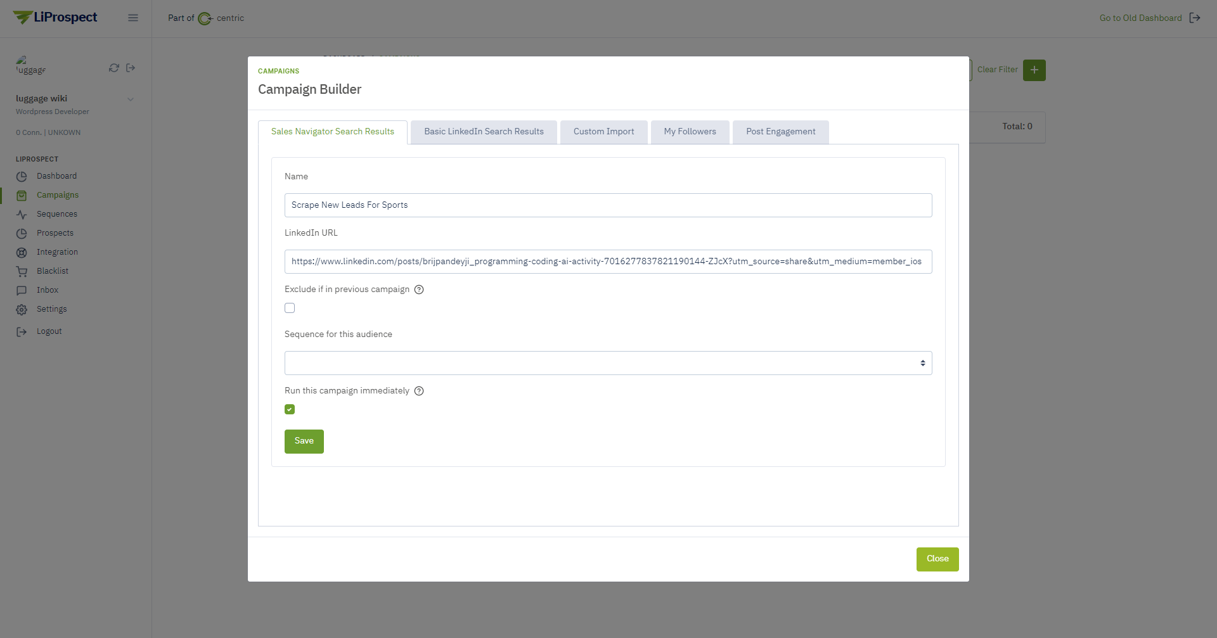The image size is (1217, 638).
Task: Check Exclude if in previous campaign box
Action: coord(290,308)
